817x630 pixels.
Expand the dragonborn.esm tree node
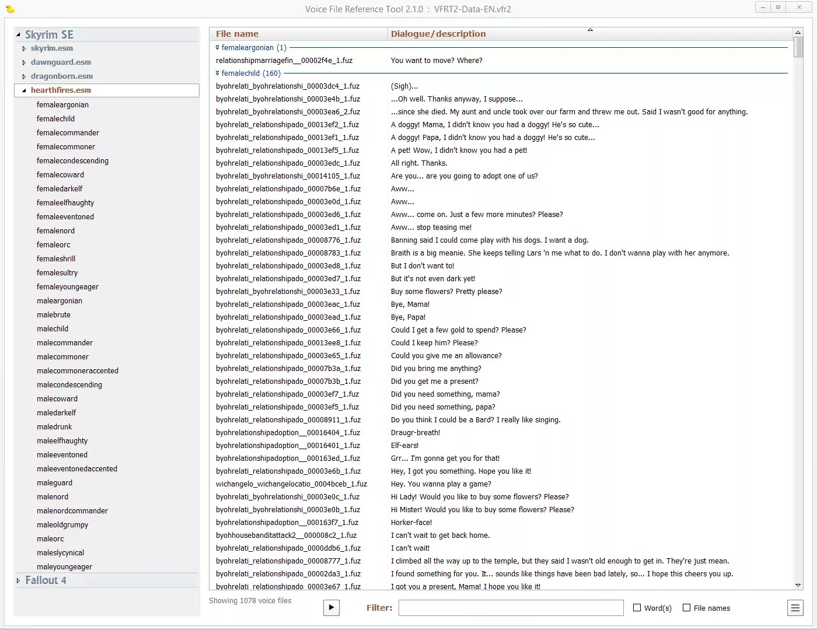(24, 76)
